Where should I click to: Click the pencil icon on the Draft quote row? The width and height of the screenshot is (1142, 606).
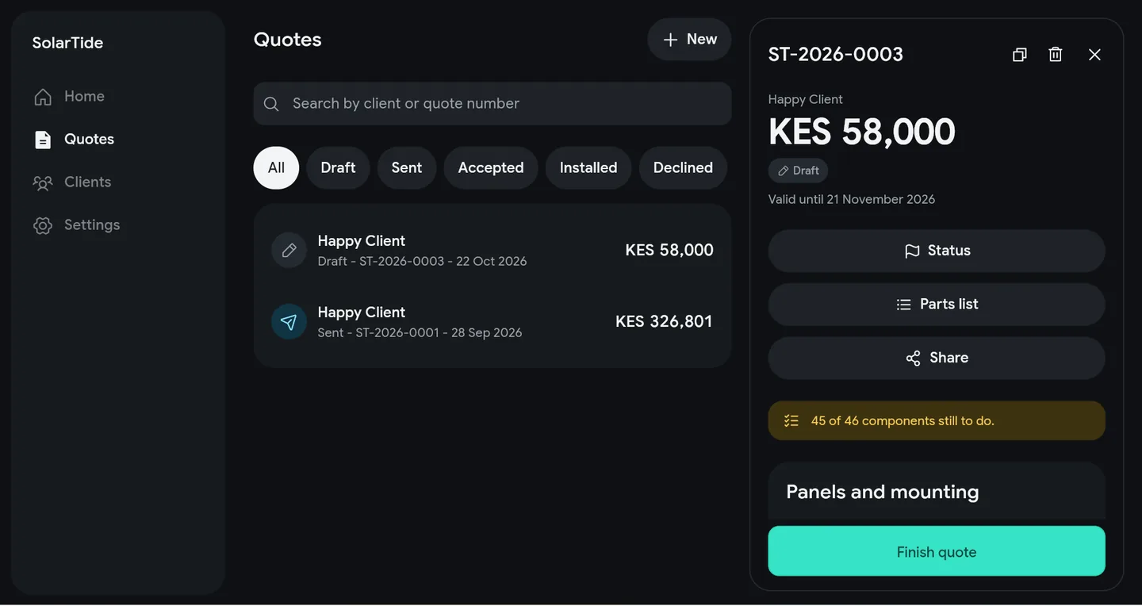point(289,250)
